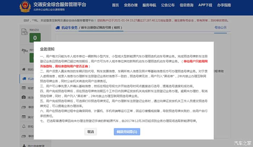Open the 首页 menu item
The width and height of the screenshot is (253, 147).
coord(115,5)
